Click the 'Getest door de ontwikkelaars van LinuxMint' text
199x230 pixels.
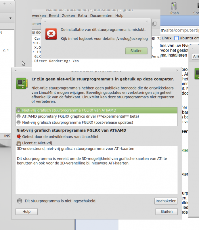tap(60, 137)
